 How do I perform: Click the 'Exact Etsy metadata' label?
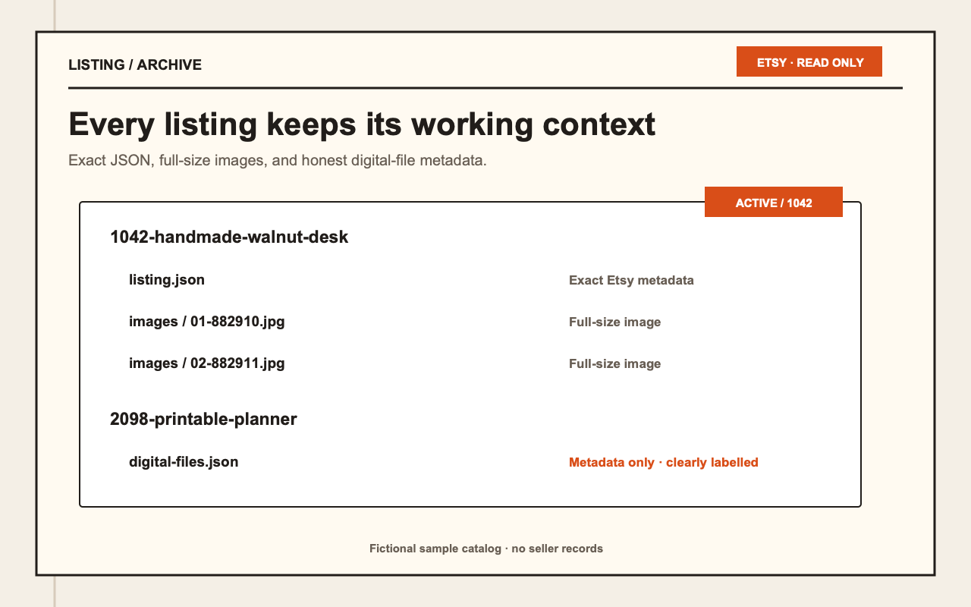(631, 280)
